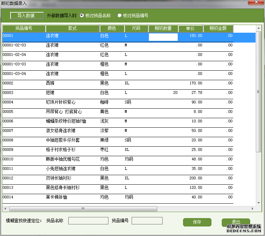Select the 核对货品编号 radio option
The image size is (265, 236).
click(120, 15)
